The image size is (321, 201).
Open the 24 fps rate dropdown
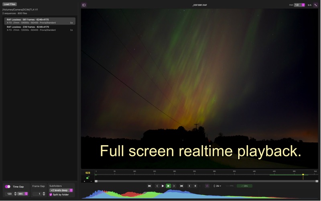point(217,186)
